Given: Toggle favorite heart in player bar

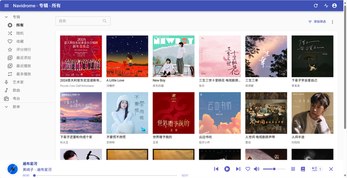Looking at the screenshot, I should tap(248, 169).
